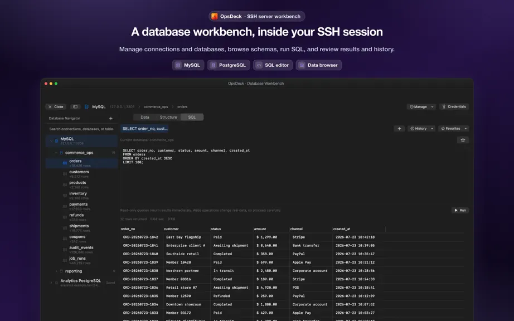Switch to the Structure tab
514x321 pixels.
tap(168, 117)
